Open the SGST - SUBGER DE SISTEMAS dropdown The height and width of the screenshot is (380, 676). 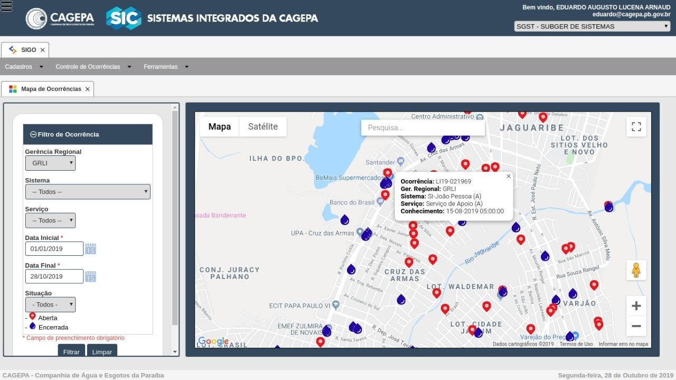[592, 26]
